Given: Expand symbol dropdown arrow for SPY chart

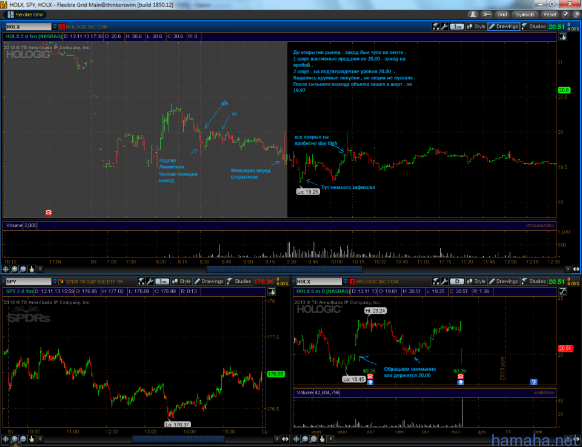Looking at the screenshot, I should coord(55,282).
